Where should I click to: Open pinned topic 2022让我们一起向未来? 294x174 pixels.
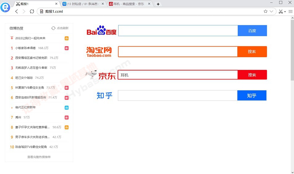point(30,38)
